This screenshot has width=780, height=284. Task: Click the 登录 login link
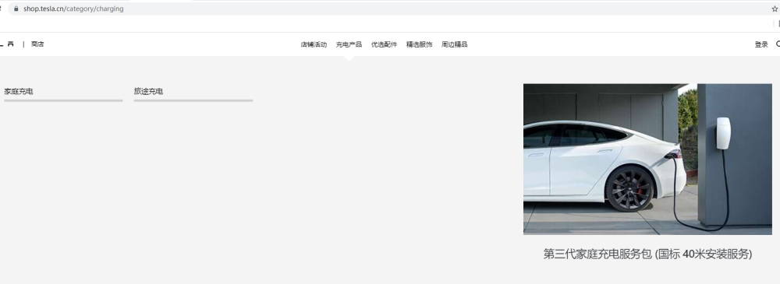coord(761,44)
